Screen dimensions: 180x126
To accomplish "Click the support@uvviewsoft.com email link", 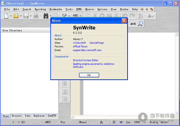I will pyautogui.click(x=87, y=50).
